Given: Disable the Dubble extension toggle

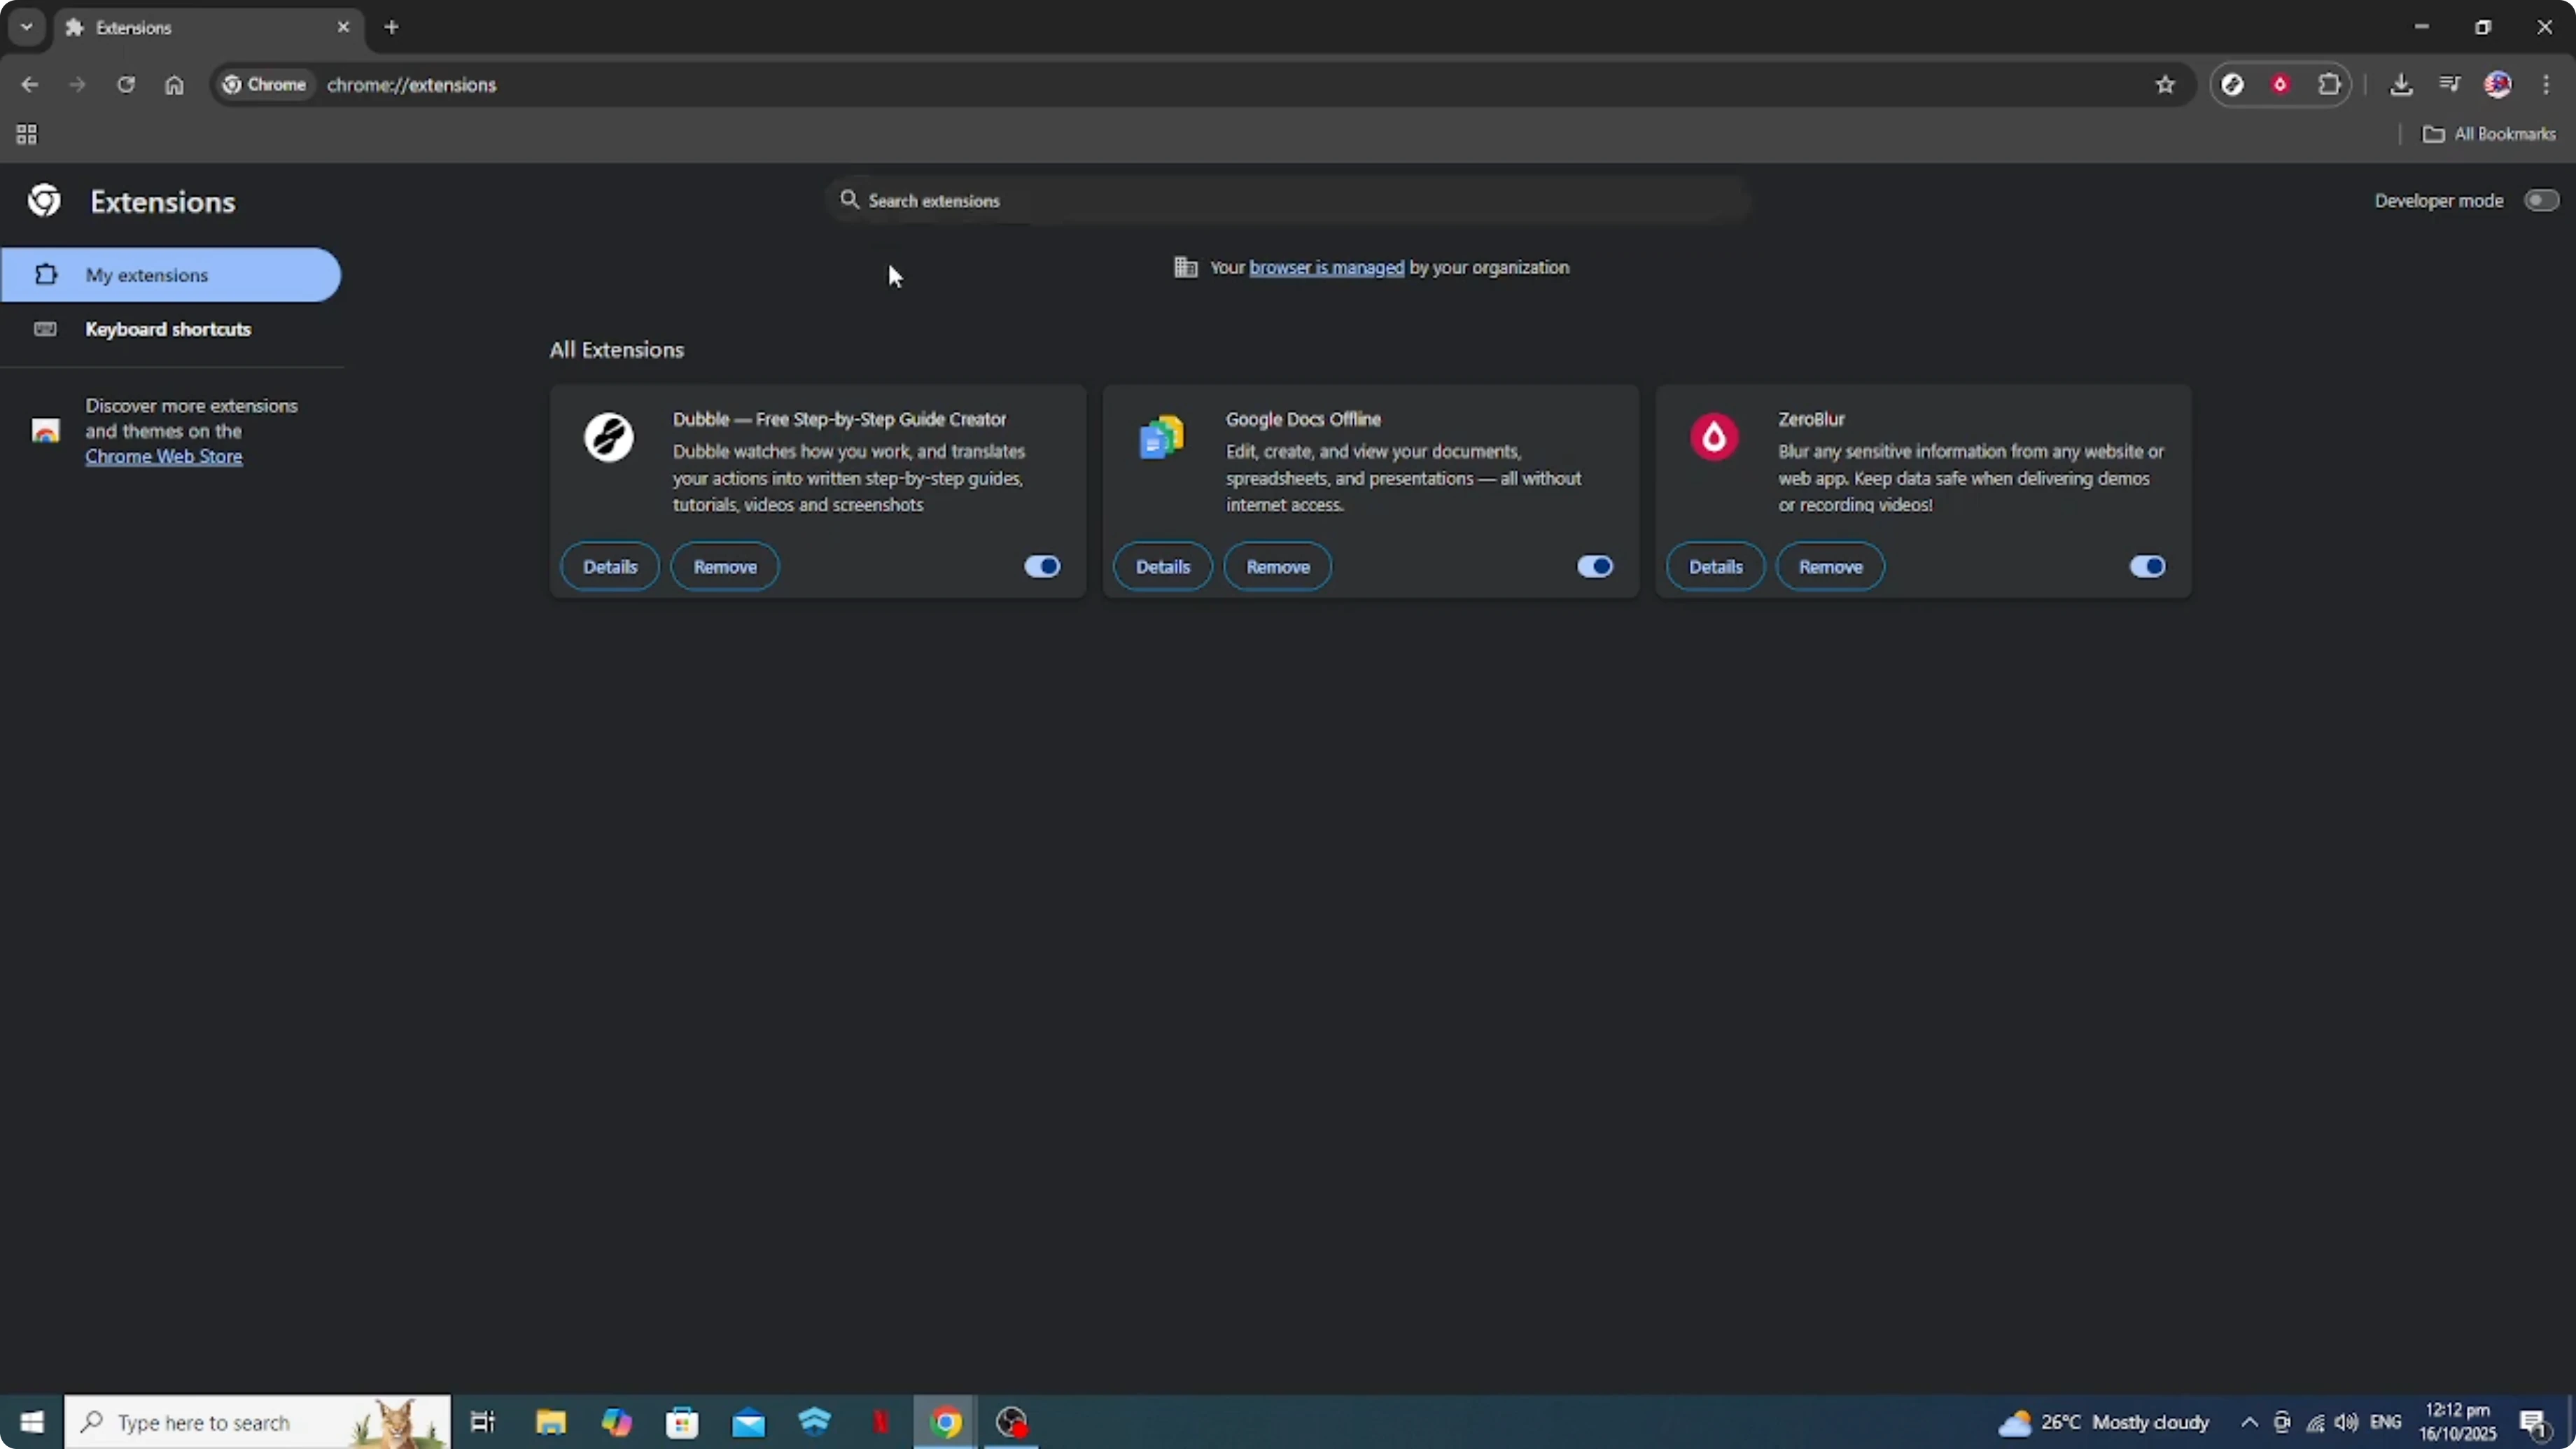Looking at the screenshot, I should coord(1042,567).
